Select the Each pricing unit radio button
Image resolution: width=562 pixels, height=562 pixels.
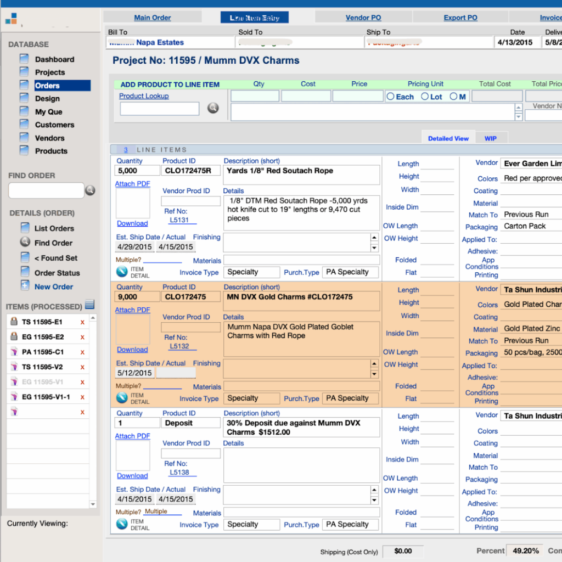point(391,97)
